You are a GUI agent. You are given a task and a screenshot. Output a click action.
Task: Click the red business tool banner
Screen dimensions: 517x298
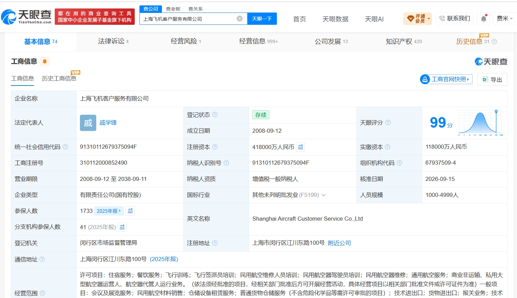(95, 17)
